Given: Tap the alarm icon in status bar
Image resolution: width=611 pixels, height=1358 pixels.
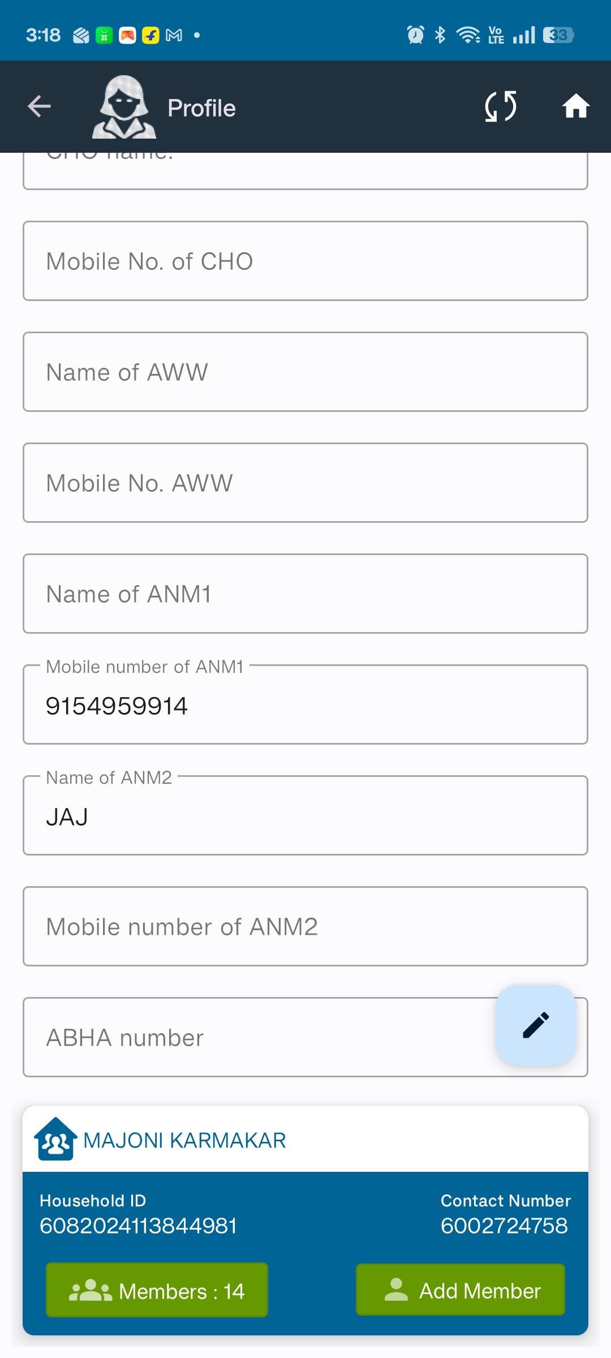Looking at the screenshot, I should click(415, 35).
